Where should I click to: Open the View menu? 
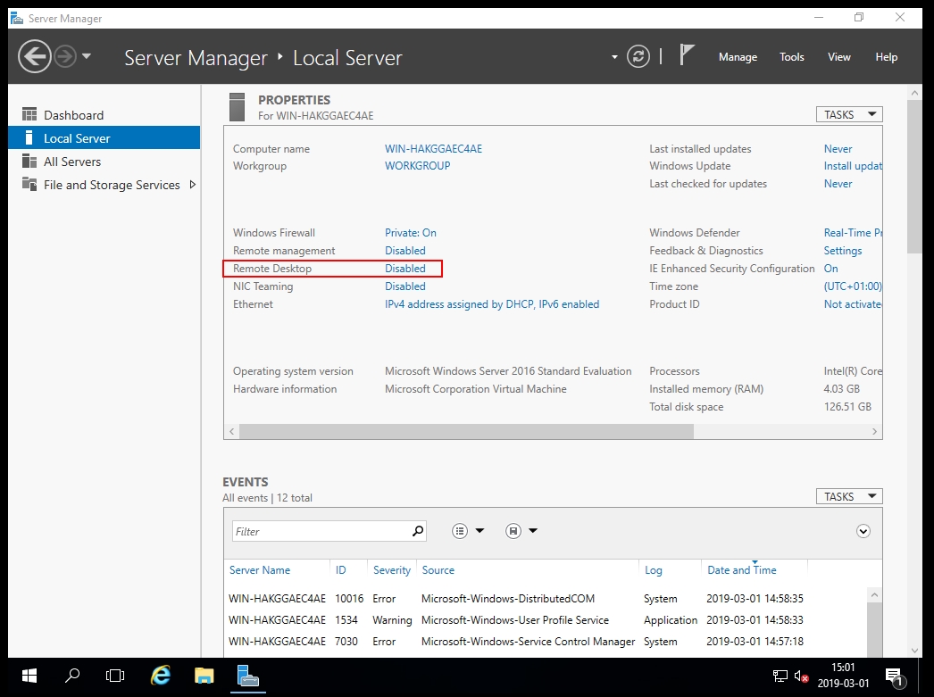click(838, 57)
